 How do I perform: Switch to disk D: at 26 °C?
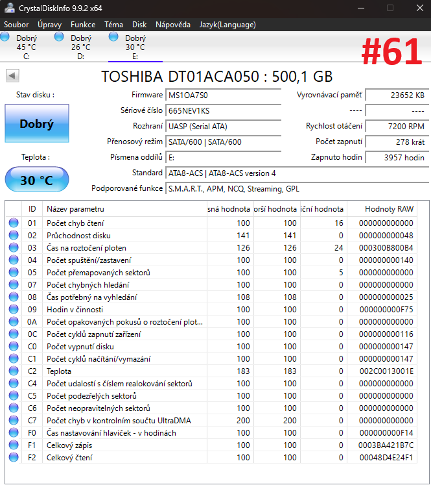81,47
